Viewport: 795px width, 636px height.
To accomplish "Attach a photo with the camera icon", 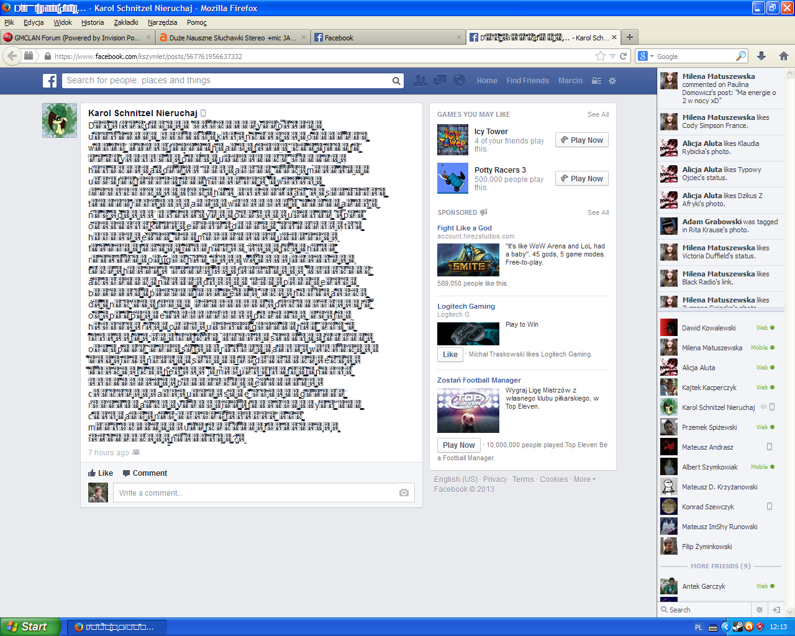I will click(x=404, y=493).
